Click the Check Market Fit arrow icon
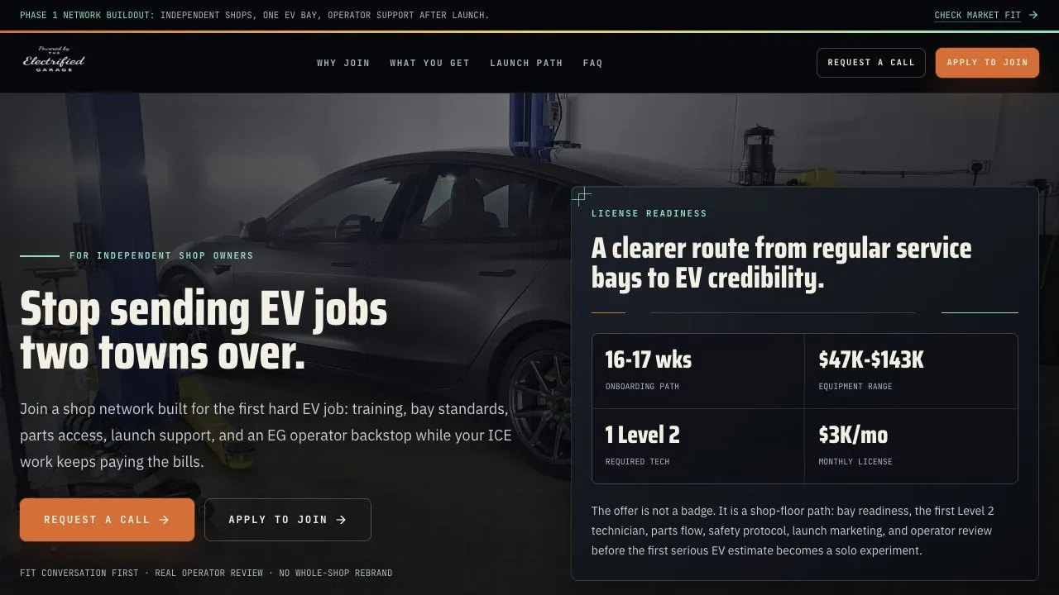 [1033, 15]
